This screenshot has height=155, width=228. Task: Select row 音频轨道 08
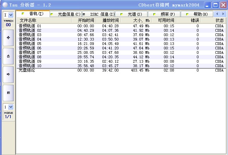121,57
